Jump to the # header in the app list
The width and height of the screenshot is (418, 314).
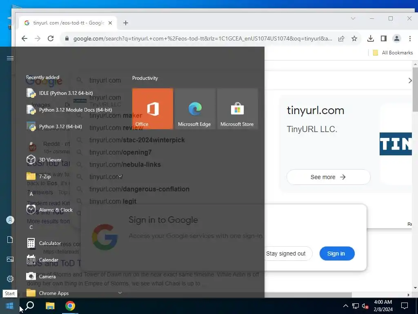pos(31,144)
